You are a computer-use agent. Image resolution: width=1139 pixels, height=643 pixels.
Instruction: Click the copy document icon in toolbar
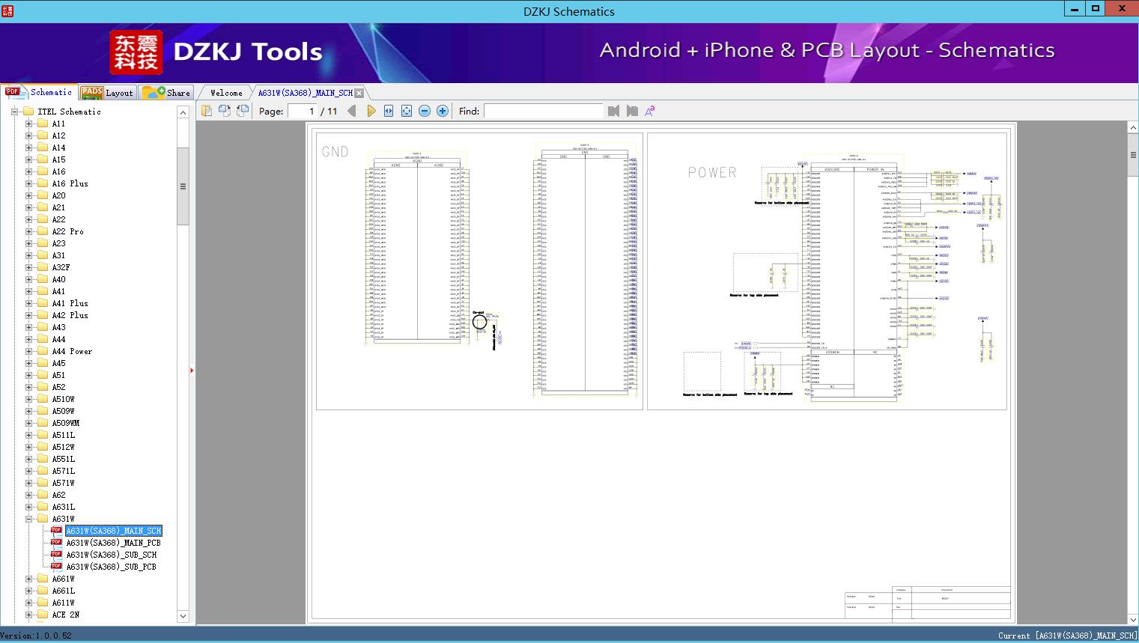[x=207, y=111]
